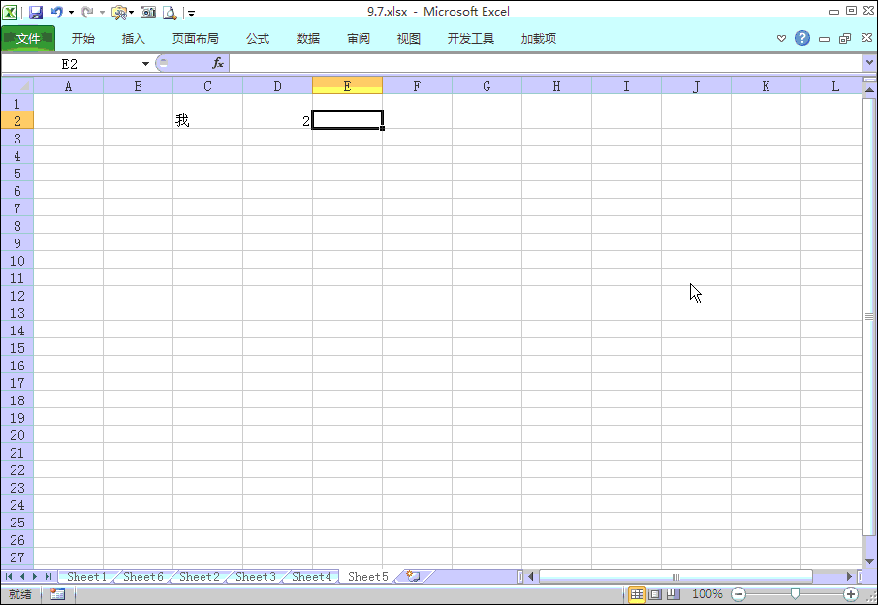Switch to Page Break Preview icon
Image resolution: width=878 pixels, height=605 pixels.
click(674, 594)
